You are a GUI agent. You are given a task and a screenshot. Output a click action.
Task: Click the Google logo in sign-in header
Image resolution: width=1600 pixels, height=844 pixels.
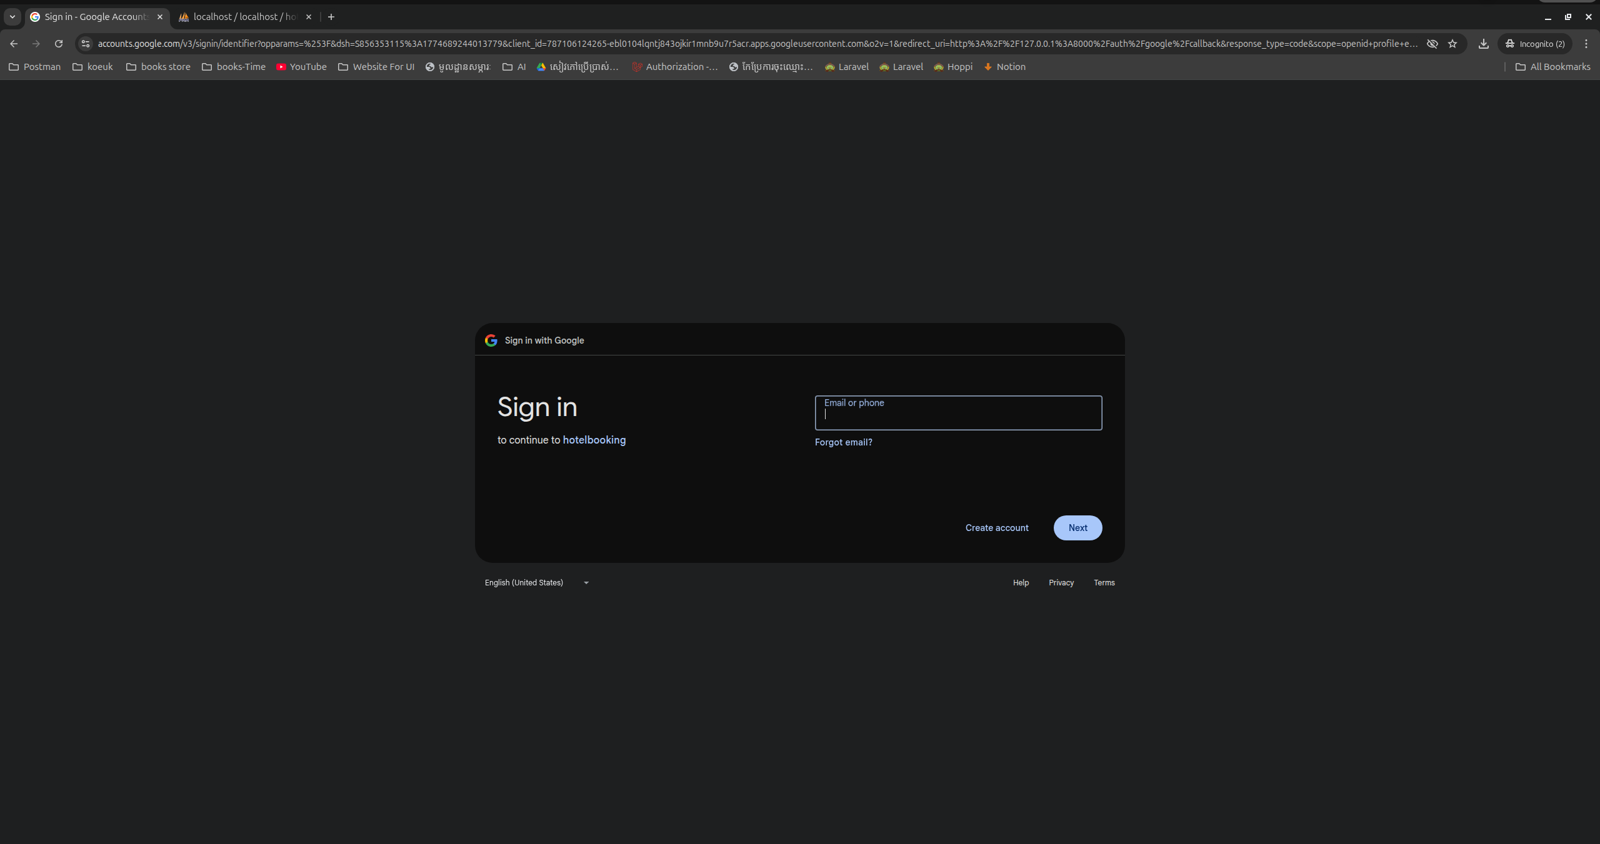coord(491,340)
